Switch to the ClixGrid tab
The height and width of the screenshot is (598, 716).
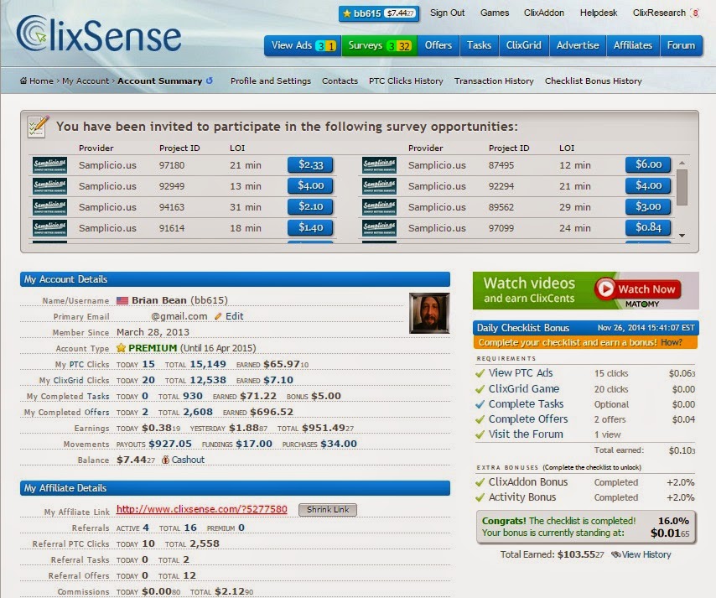coord(524,45)
